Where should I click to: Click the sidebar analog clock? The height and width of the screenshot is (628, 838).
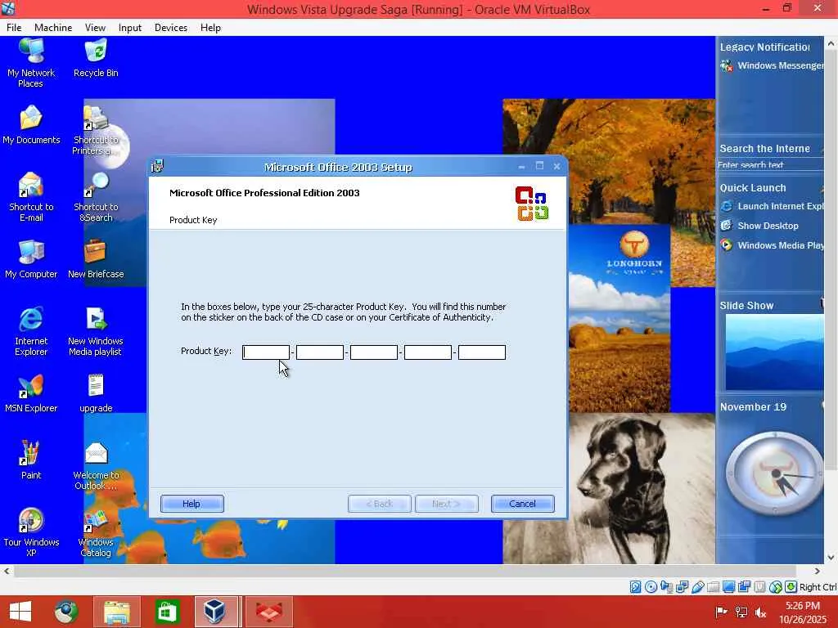[774, 473]
